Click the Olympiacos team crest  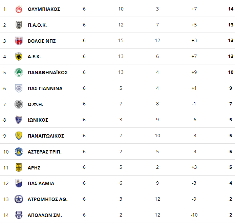point(19,9)
